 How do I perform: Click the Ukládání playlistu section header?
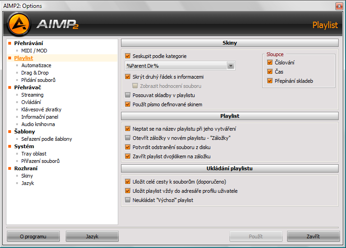[230, 168]
